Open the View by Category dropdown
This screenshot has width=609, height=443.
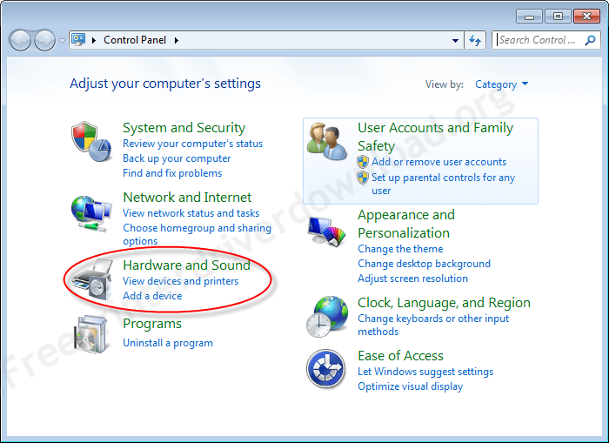pyautogui.click(x=501, y=84)
